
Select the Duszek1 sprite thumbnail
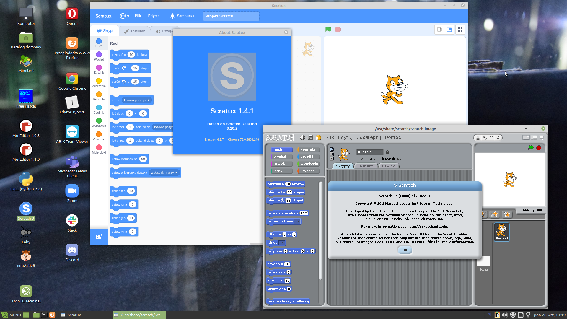click(x=502, y=232)
